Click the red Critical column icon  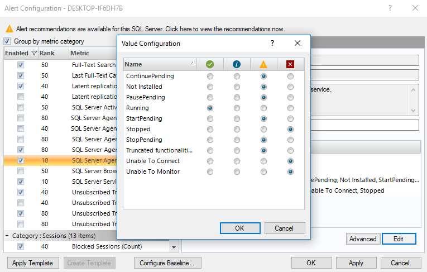tap(290, 64)
